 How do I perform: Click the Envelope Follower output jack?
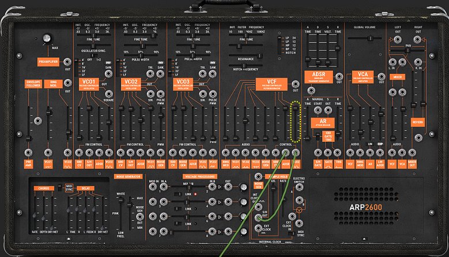click(x=38, y=121)
